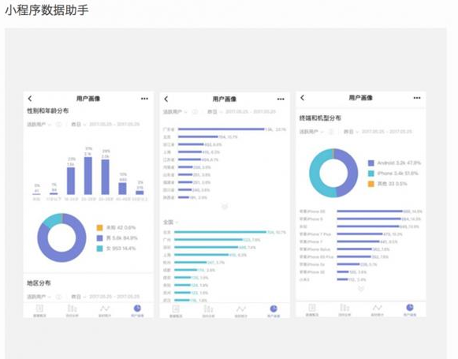The width and height of the screenshot is (458, 359).
Task: Click the tallest bar in the age chart
Action: click(88, 176)
